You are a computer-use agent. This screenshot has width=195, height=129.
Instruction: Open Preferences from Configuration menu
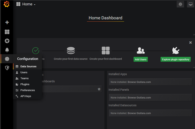(28, 90)
